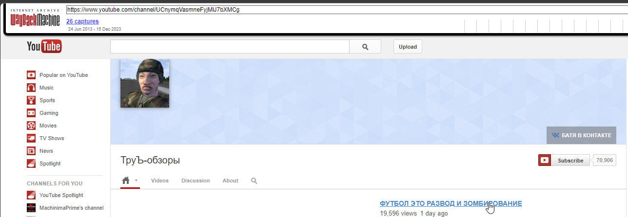
Task: Switch to the Discussion tab
Action: point(196,181)
